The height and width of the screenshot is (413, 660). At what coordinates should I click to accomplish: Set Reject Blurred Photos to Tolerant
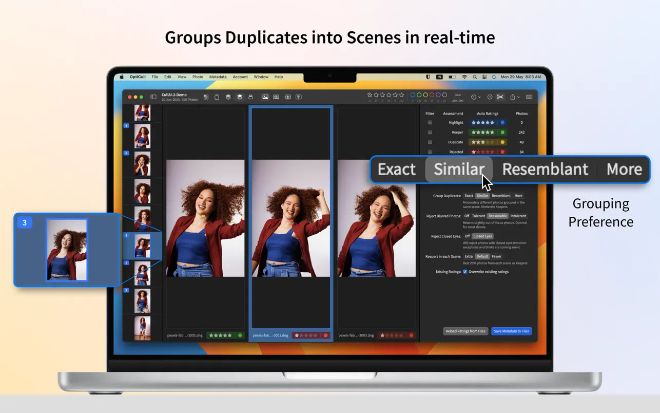(478, 216)
